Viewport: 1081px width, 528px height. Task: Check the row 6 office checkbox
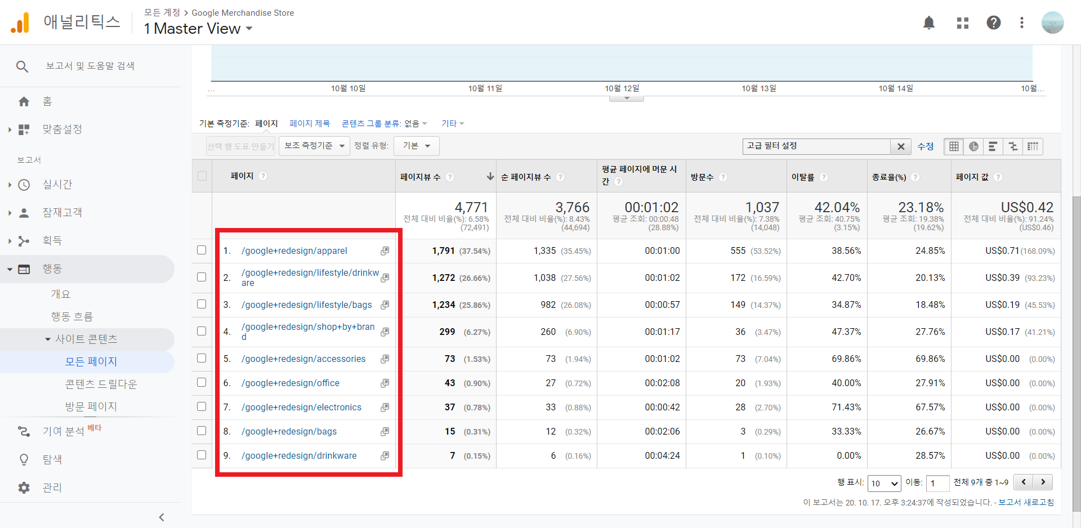[202, 382]
